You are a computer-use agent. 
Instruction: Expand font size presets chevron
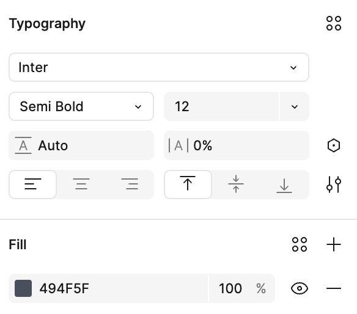pos(295,106)
